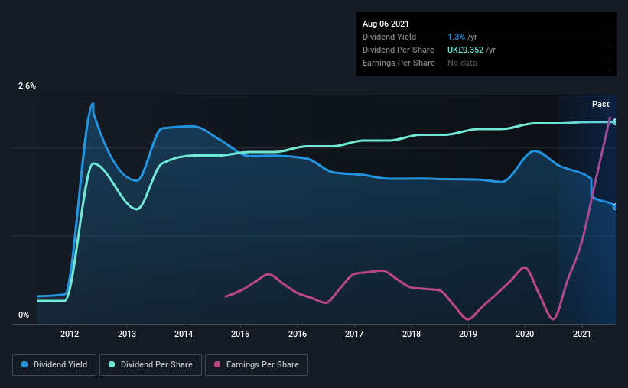Image resolution: width=628 pixels, height=388 pixels.
Task: Click the Aug 06 2021 tooltip date
Action: click(386, 24)
